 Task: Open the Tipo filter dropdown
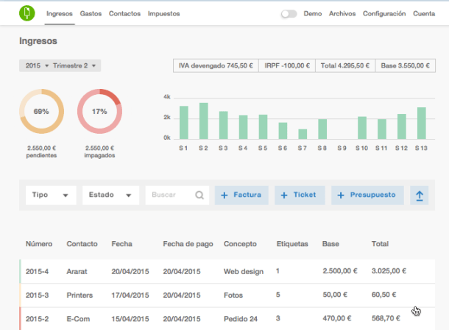[50, 196]
